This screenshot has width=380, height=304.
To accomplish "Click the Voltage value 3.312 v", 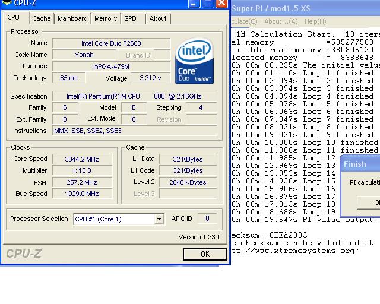I will point(150,78).
